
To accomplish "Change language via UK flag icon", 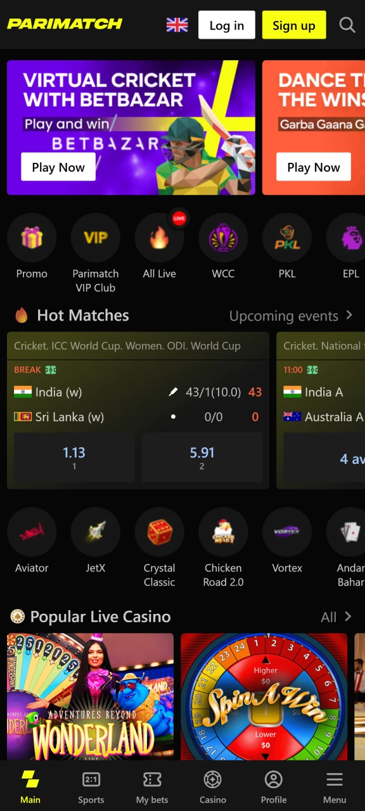I will [177, 25].
